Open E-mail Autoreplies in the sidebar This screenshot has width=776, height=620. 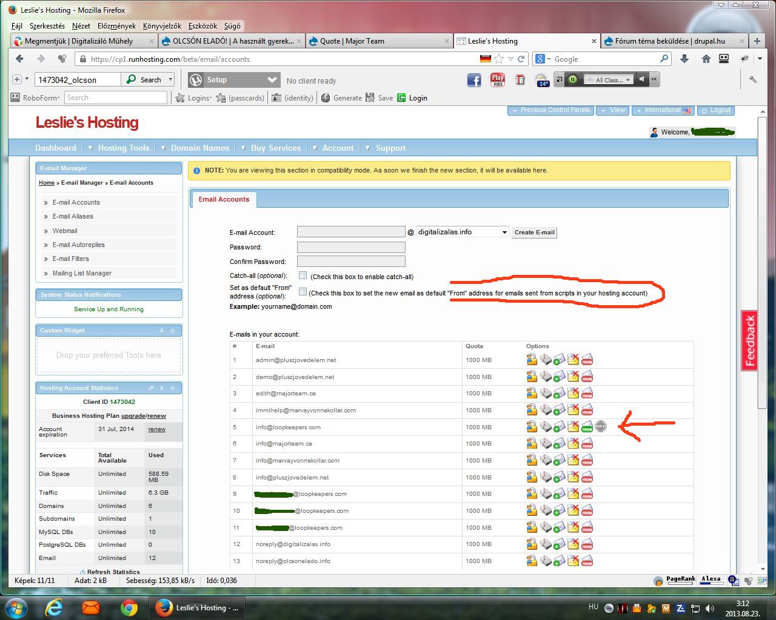[x=78, y=245]
